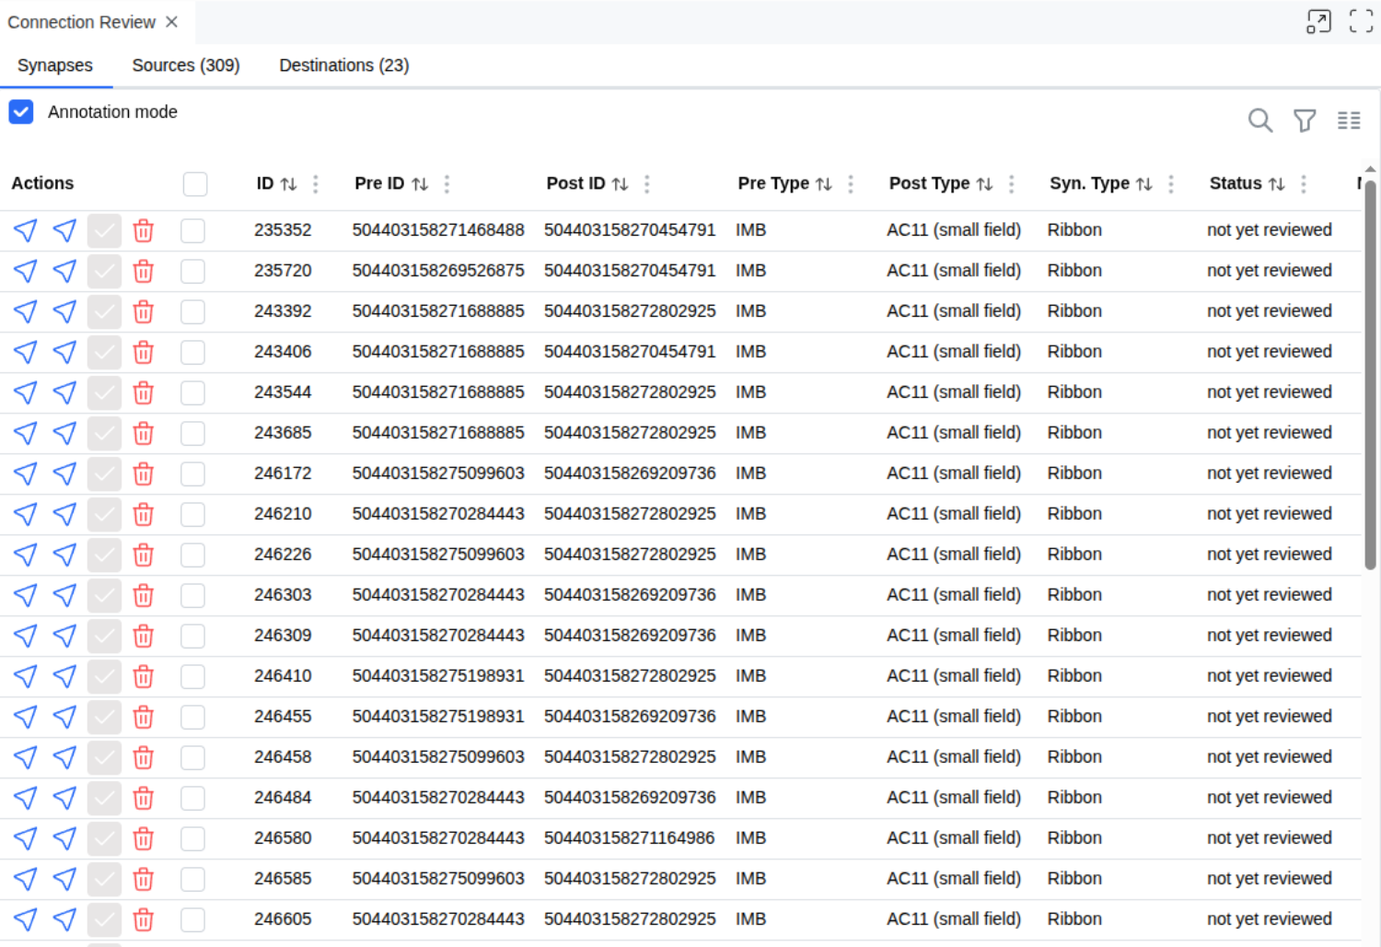This screenshot has width=1381, height=947.
Task: Mark synapse 243544 as reviewed checkmark
Action: [104, 392]
